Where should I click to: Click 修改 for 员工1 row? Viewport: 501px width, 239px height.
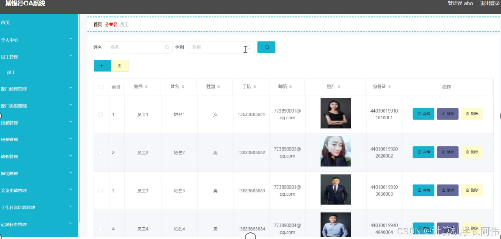[448, 114]
